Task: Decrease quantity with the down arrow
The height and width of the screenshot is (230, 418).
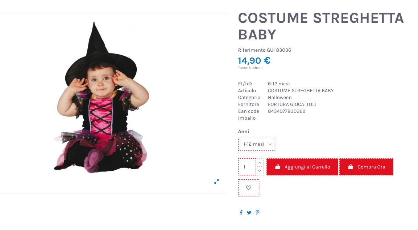Action: click(x=260, y=171)
